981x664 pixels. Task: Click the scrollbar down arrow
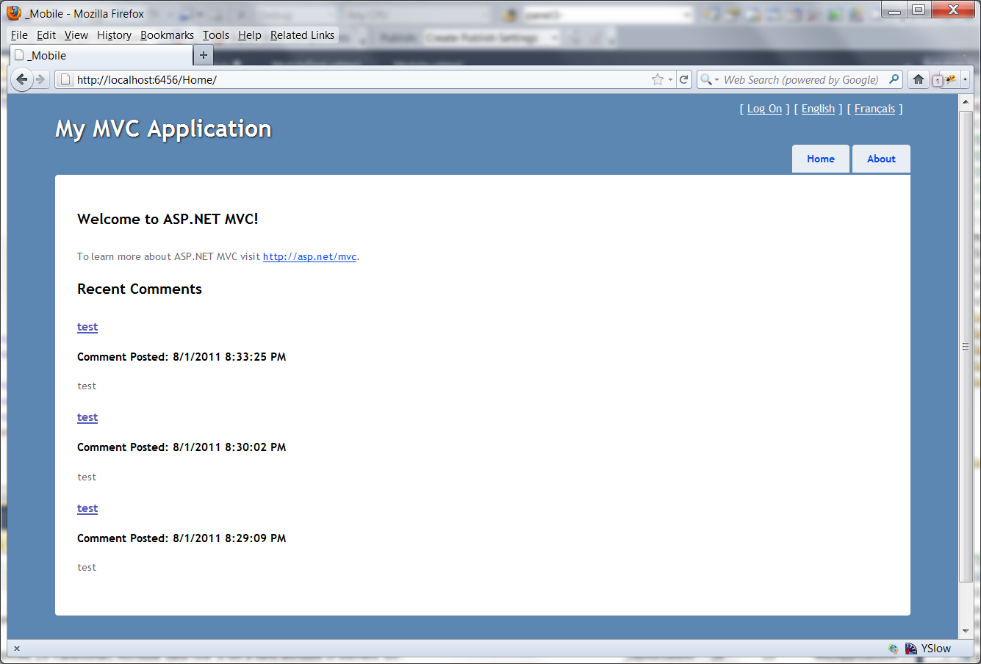tap(966, 631)
